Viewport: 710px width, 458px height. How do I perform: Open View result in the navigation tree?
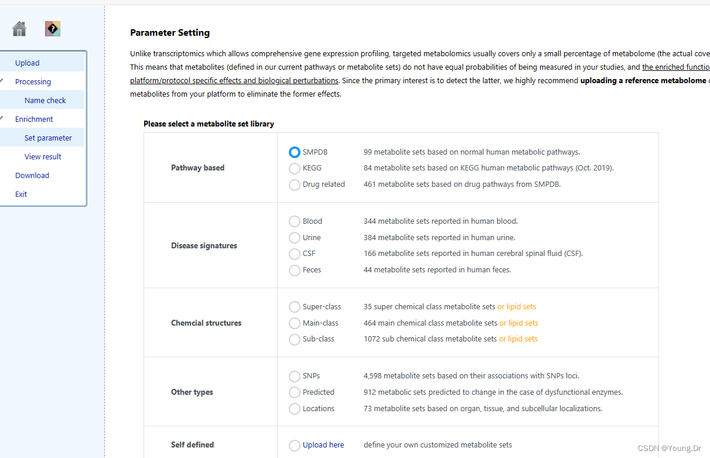[43, 157]
